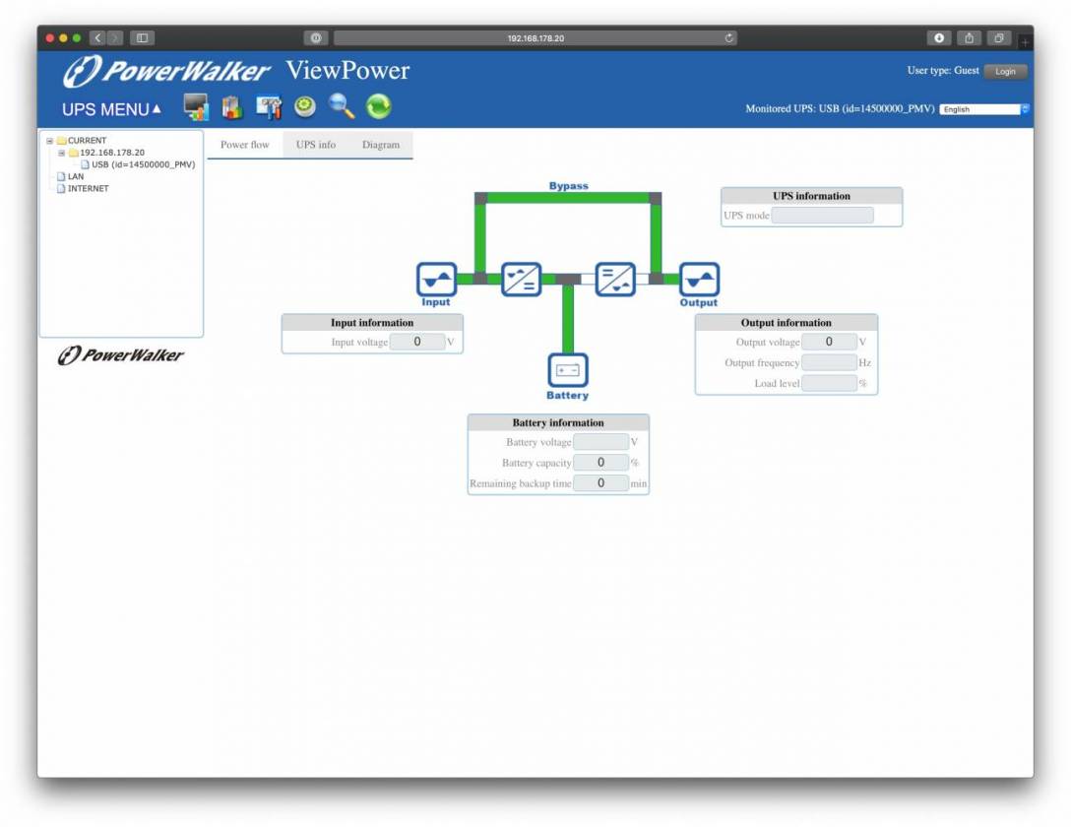Select USB (id=14500000_PMV) in the tree

click(143, 164)
